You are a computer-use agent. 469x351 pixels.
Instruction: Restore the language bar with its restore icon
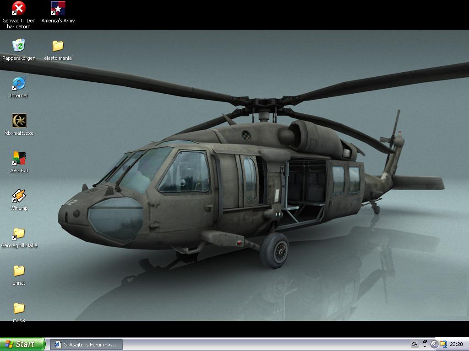click(x=425, y=341)
